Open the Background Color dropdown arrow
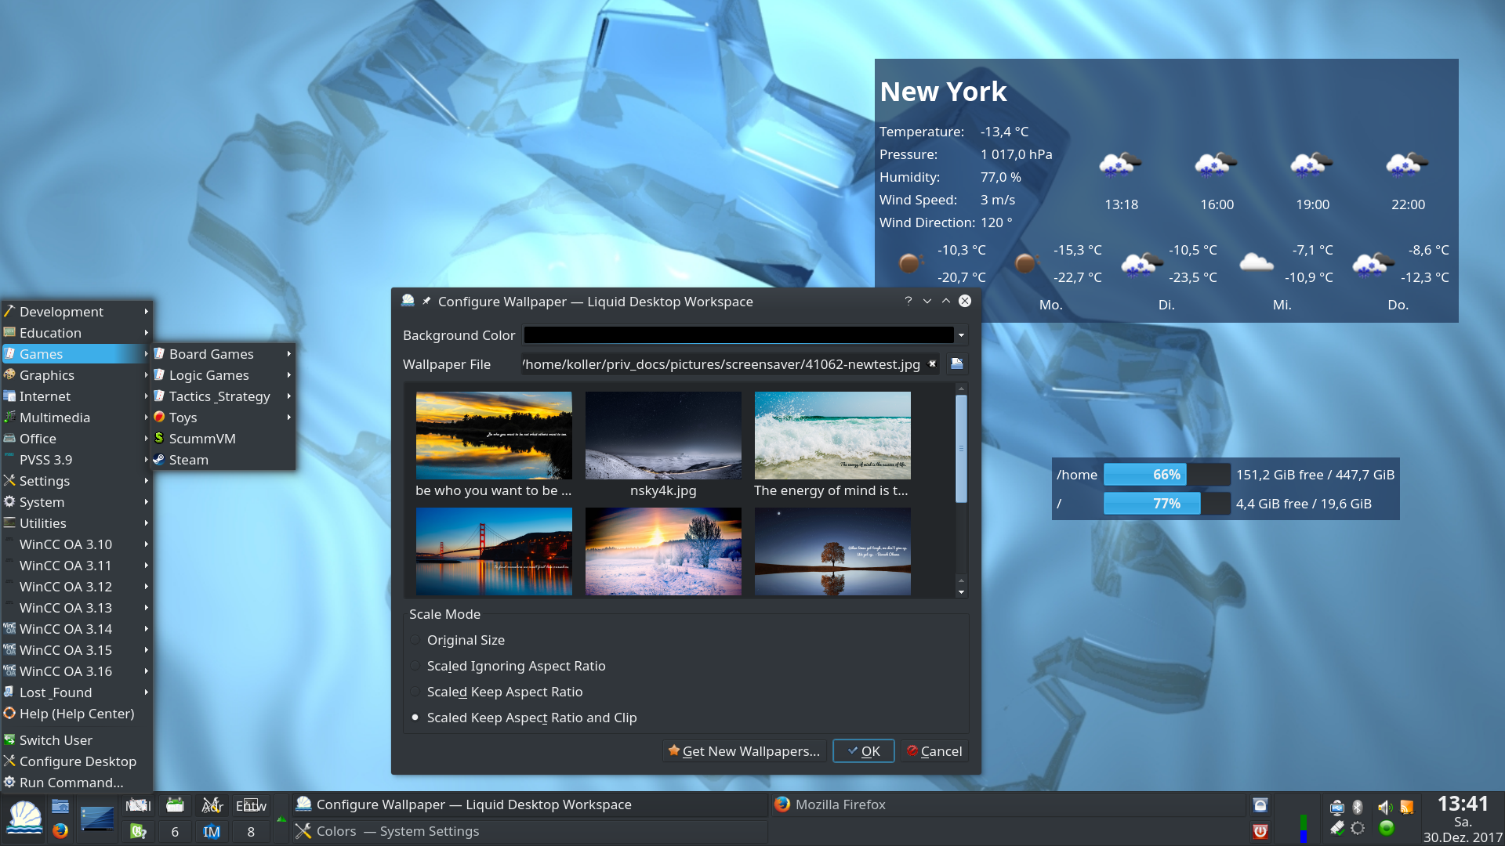 (961, 335)
